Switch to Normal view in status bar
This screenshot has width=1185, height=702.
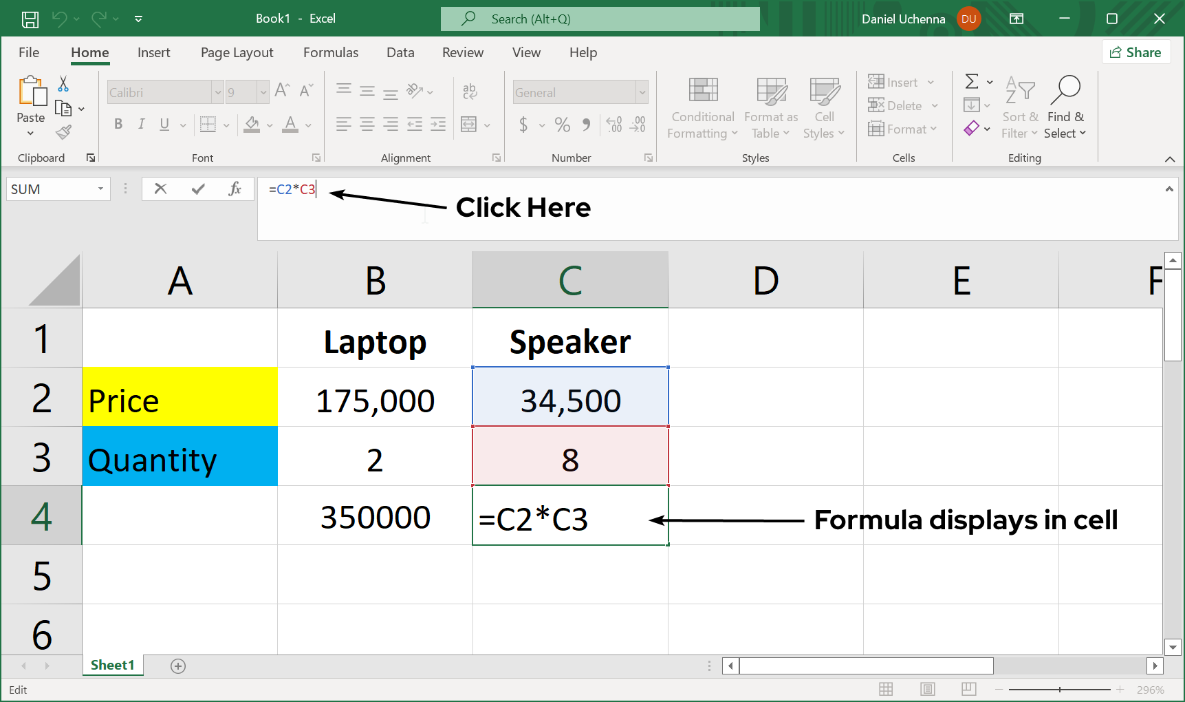click(x=886, y=689)
